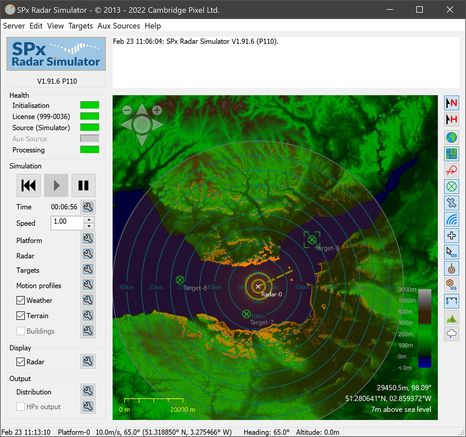Toggle the motion profile route overlay
The height and width of the screenshot is (437, 466).
pos(451,170)
